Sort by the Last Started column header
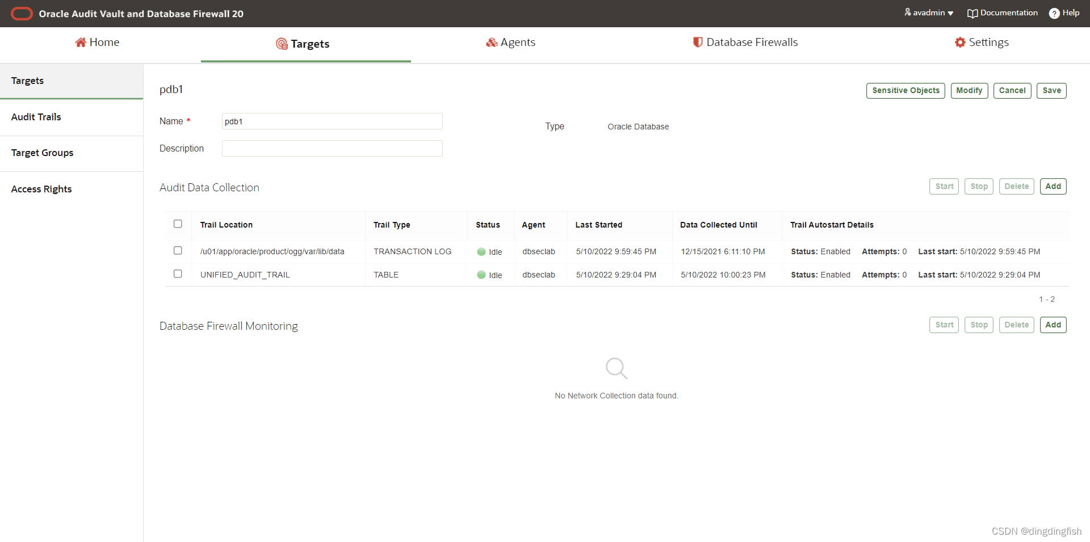1090x542 pixels. [598, 225]
